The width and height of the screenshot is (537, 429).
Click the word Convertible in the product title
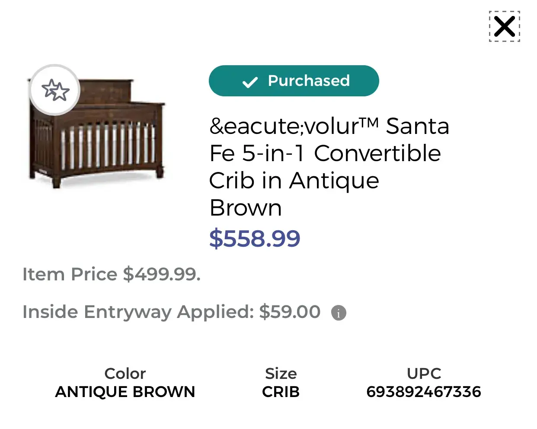[x=377, y=153]
